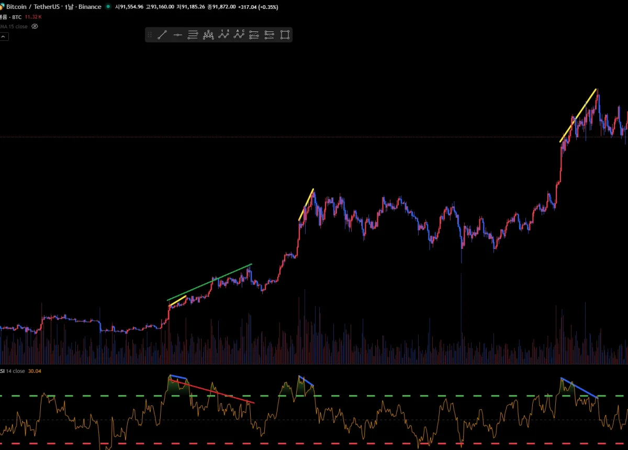This screenshot has height=450, width=628.
Task: Select the yellow trend line at middle peak
Action: (306, 204)
